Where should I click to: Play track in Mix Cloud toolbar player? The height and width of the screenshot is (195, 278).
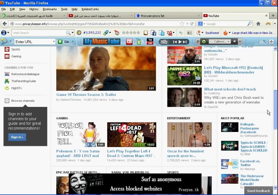click(180, 42)
